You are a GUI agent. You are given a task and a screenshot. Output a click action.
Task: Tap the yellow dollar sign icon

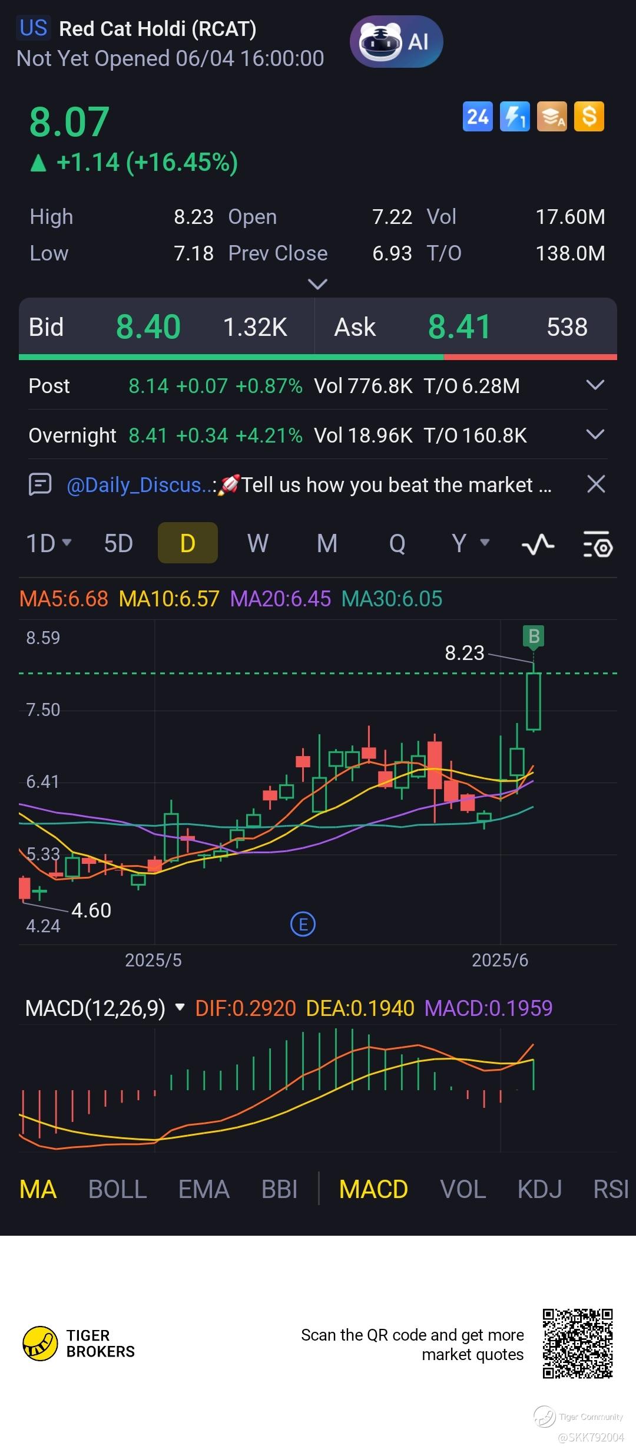(x=589, y=117)
